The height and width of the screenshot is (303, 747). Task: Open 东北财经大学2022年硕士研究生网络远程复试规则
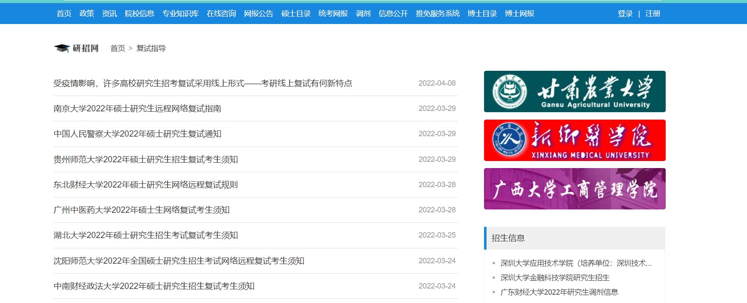[146, 185]
